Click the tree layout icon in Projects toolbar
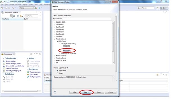174x101 pixels. 11,16
